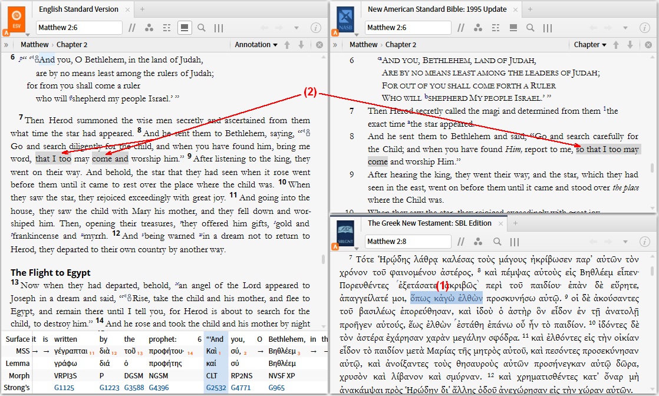Open the Annotation navigation dropdown
Screen dimensions: 659x396
(256, 45)
